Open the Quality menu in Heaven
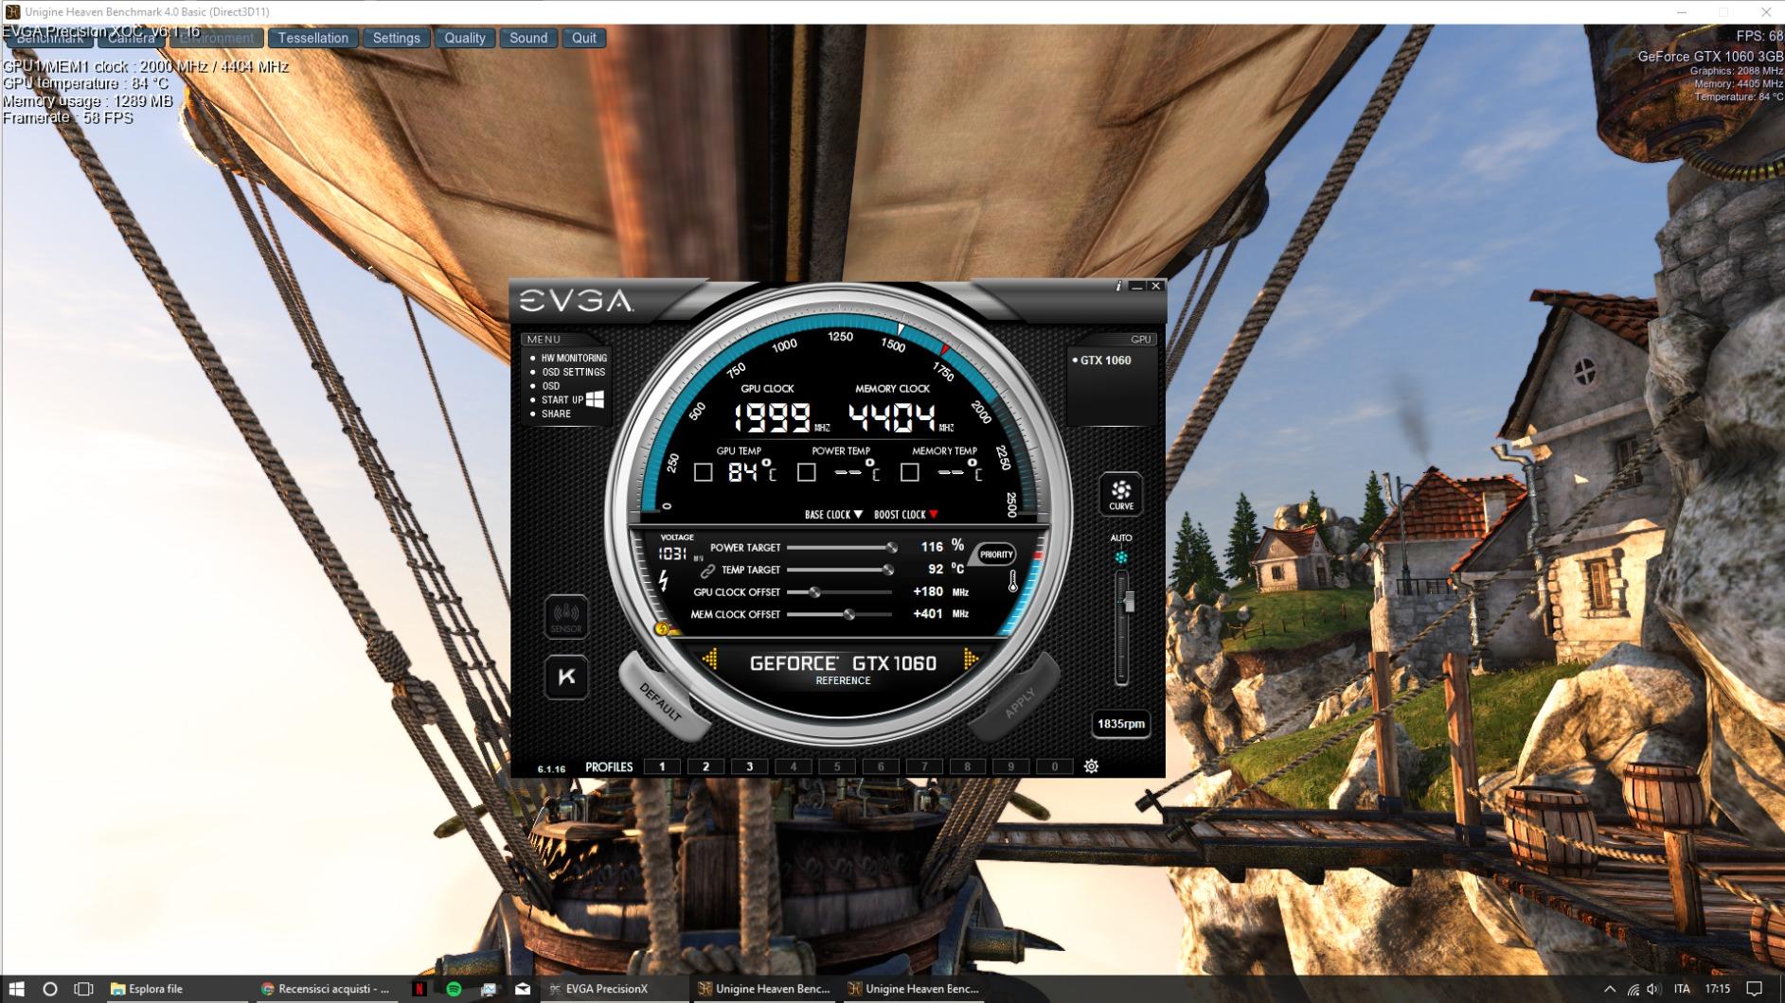This screenshot has width=1785, height=1003. coord(465,38)
